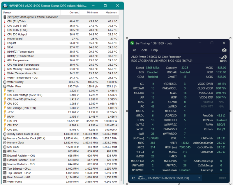
Task: Click the tRFC (ns) value 157.0909
Action: tap(153, 138)
